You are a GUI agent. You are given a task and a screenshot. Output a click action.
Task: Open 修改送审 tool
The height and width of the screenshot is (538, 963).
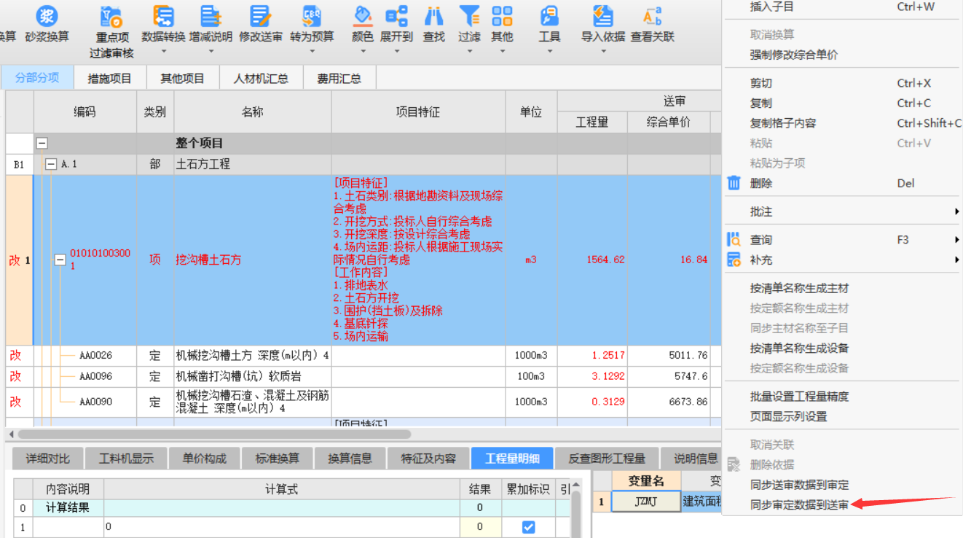point(260,15)
